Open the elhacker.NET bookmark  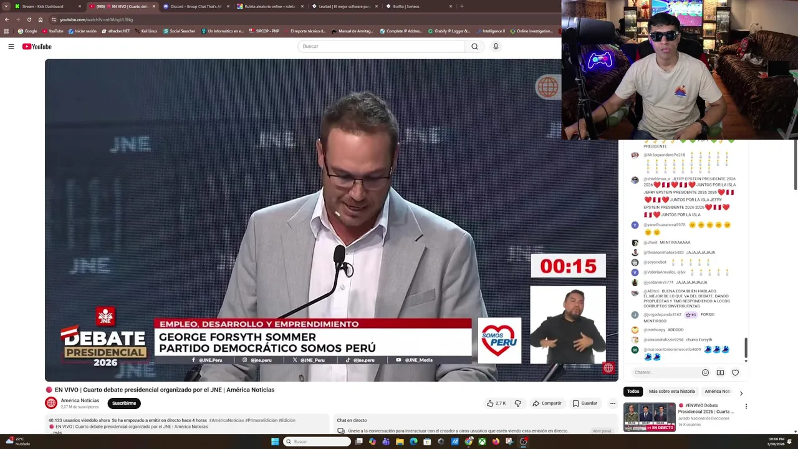[x=117, y=31]
